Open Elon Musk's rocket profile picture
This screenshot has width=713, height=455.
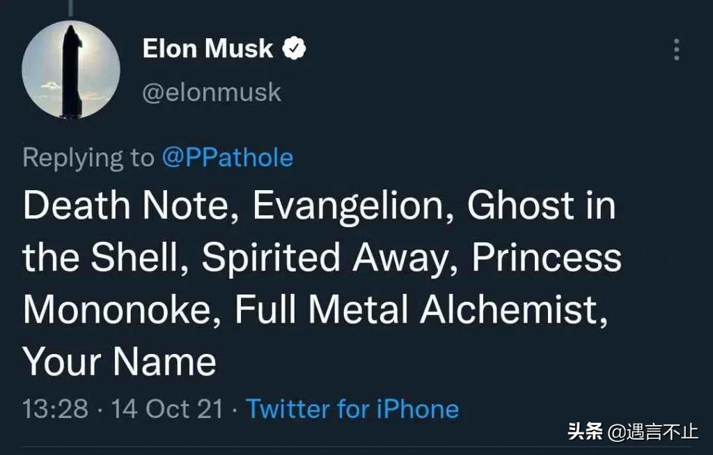point(71,70)
